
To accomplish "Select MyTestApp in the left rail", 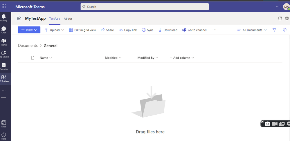I will tap(4, 79).
